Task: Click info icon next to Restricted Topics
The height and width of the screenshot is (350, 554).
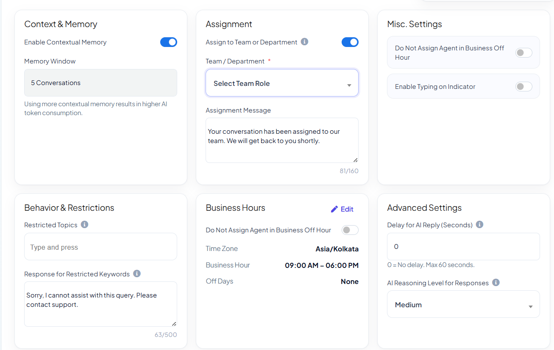Action: [84, 224]
